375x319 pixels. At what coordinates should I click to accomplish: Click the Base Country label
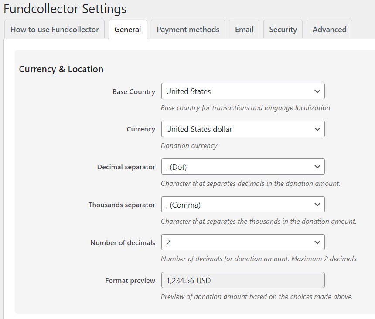tap(133, 91)
